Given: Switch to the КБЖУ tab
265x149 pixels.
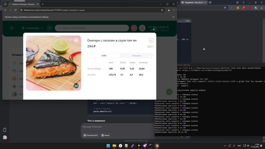Looking at the screenshot, I should [x=104, y=55].
